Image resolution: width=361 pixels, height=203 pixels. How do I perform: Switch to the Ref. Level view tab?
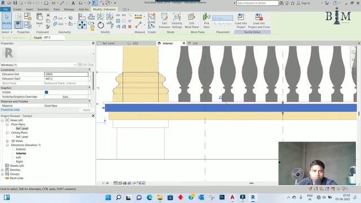(x=108, y=43)
